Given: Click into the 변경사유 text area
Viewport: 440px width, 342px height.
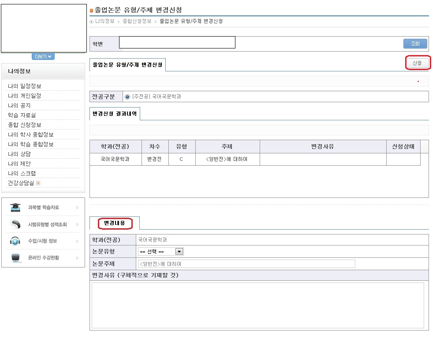Looking at the screenshot, I should pyautogui.click(x=258, y=305).
